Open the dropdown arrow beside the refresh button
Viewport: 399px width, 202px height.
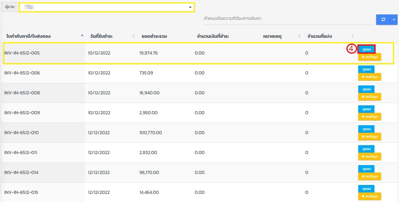(x=394, y=20)
